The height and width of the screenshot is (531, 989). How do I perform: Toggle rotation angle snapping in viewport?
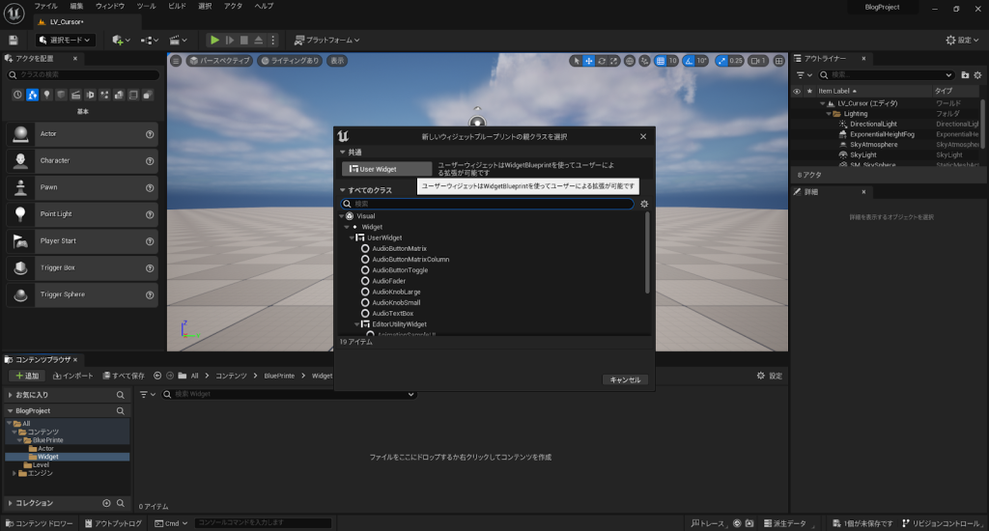point(688,61)
